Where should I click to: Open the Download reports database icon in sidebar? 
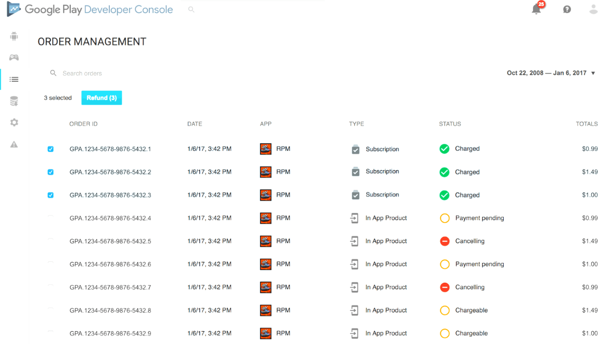pos(14,101)
